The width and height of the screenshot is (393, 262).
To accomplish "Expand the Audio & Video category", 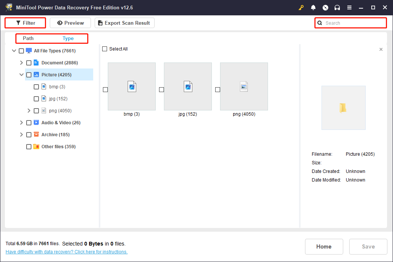I will point(21,122).
